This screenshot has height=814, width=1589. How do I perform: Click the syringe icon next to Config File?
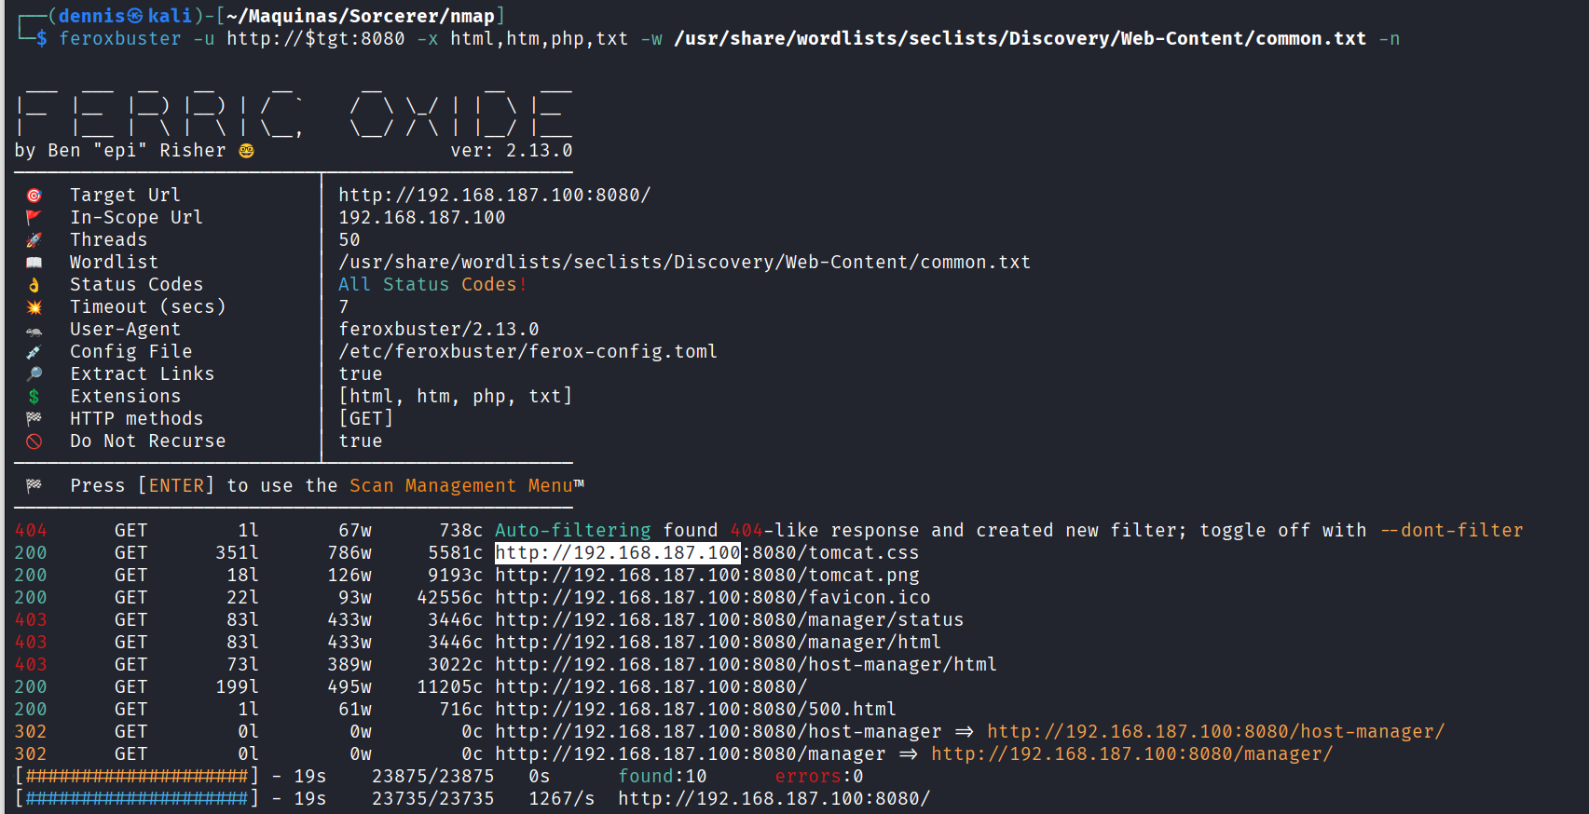pyautogui.click(x=34, y=352)
